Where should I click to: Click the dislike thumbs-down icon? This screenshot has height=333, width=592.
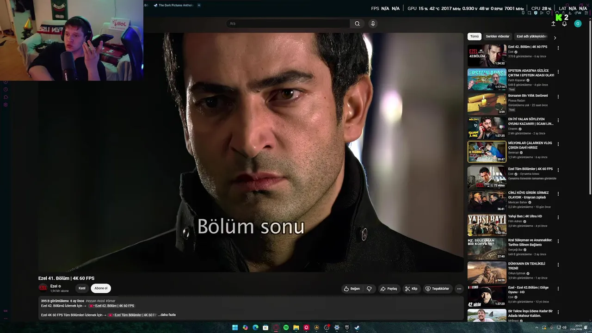(x=369, y=289)
